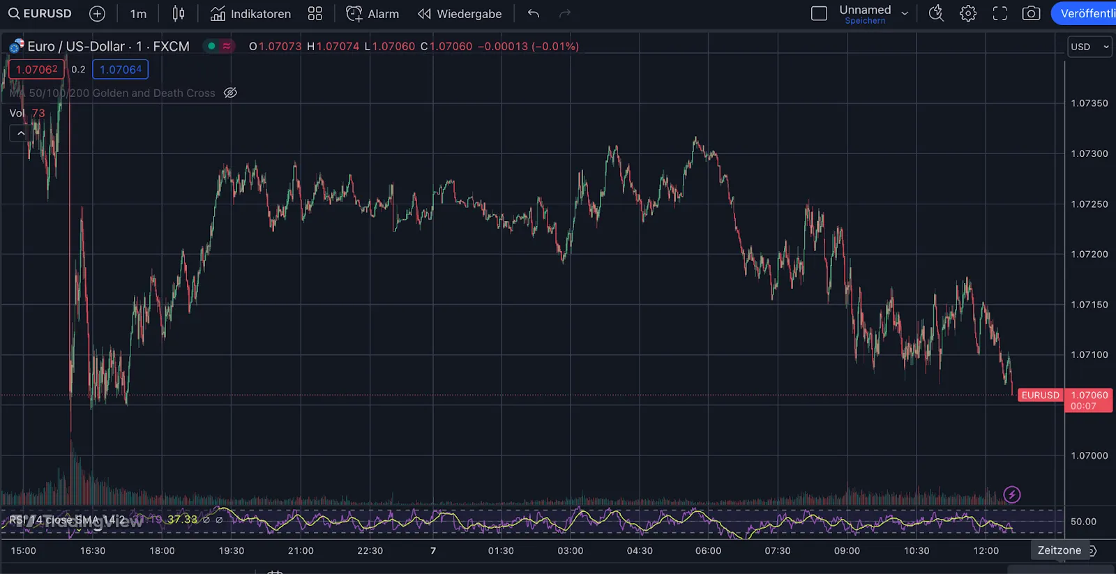Select the Vol indicator legend
The image size is (1116, 574).
[x=17, y=113]
